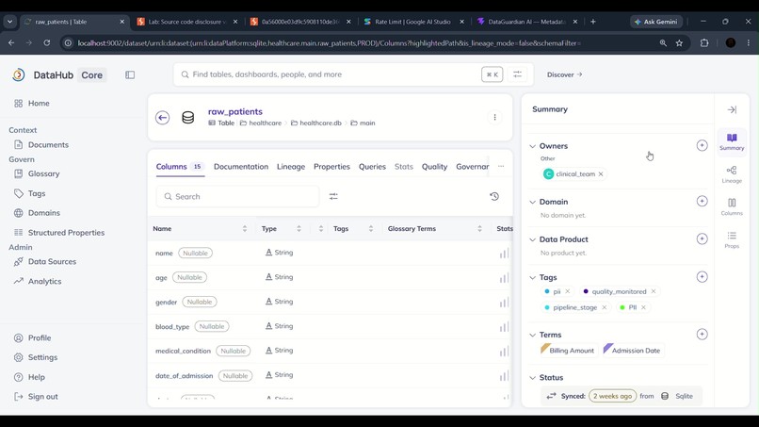Click healthcare.db breadcrumb
The height and width of the screenshot is (427, 759).
pyautogui.click(x=316, y=123)
